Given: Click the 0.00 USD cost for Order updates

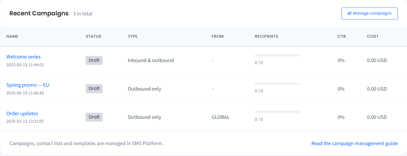Looking at the screenshot, I should (x=377, y=117).
